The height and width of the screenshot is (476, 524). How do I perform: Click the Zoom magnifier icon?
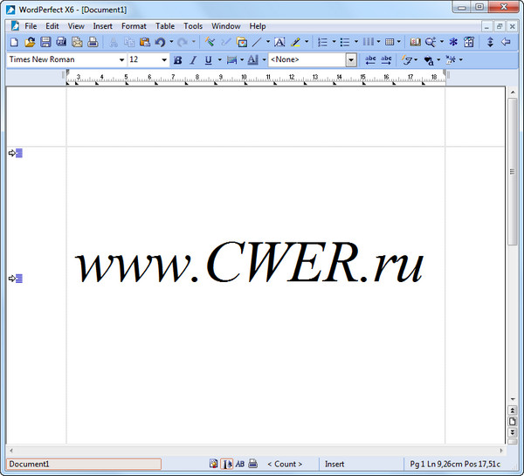[431, 42]
